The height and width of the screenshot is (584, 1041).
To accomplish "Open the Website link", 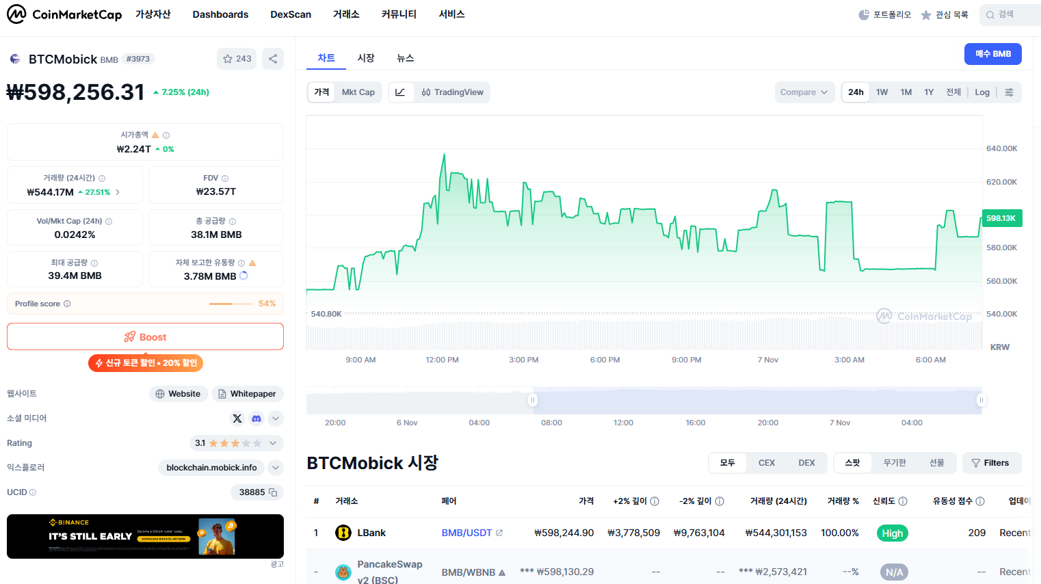I will 179,394.
